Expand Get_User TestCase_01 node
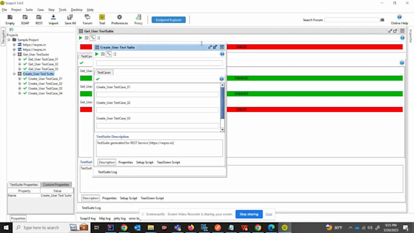This screenshot has width=414, height=233. (x=19, y=59)
